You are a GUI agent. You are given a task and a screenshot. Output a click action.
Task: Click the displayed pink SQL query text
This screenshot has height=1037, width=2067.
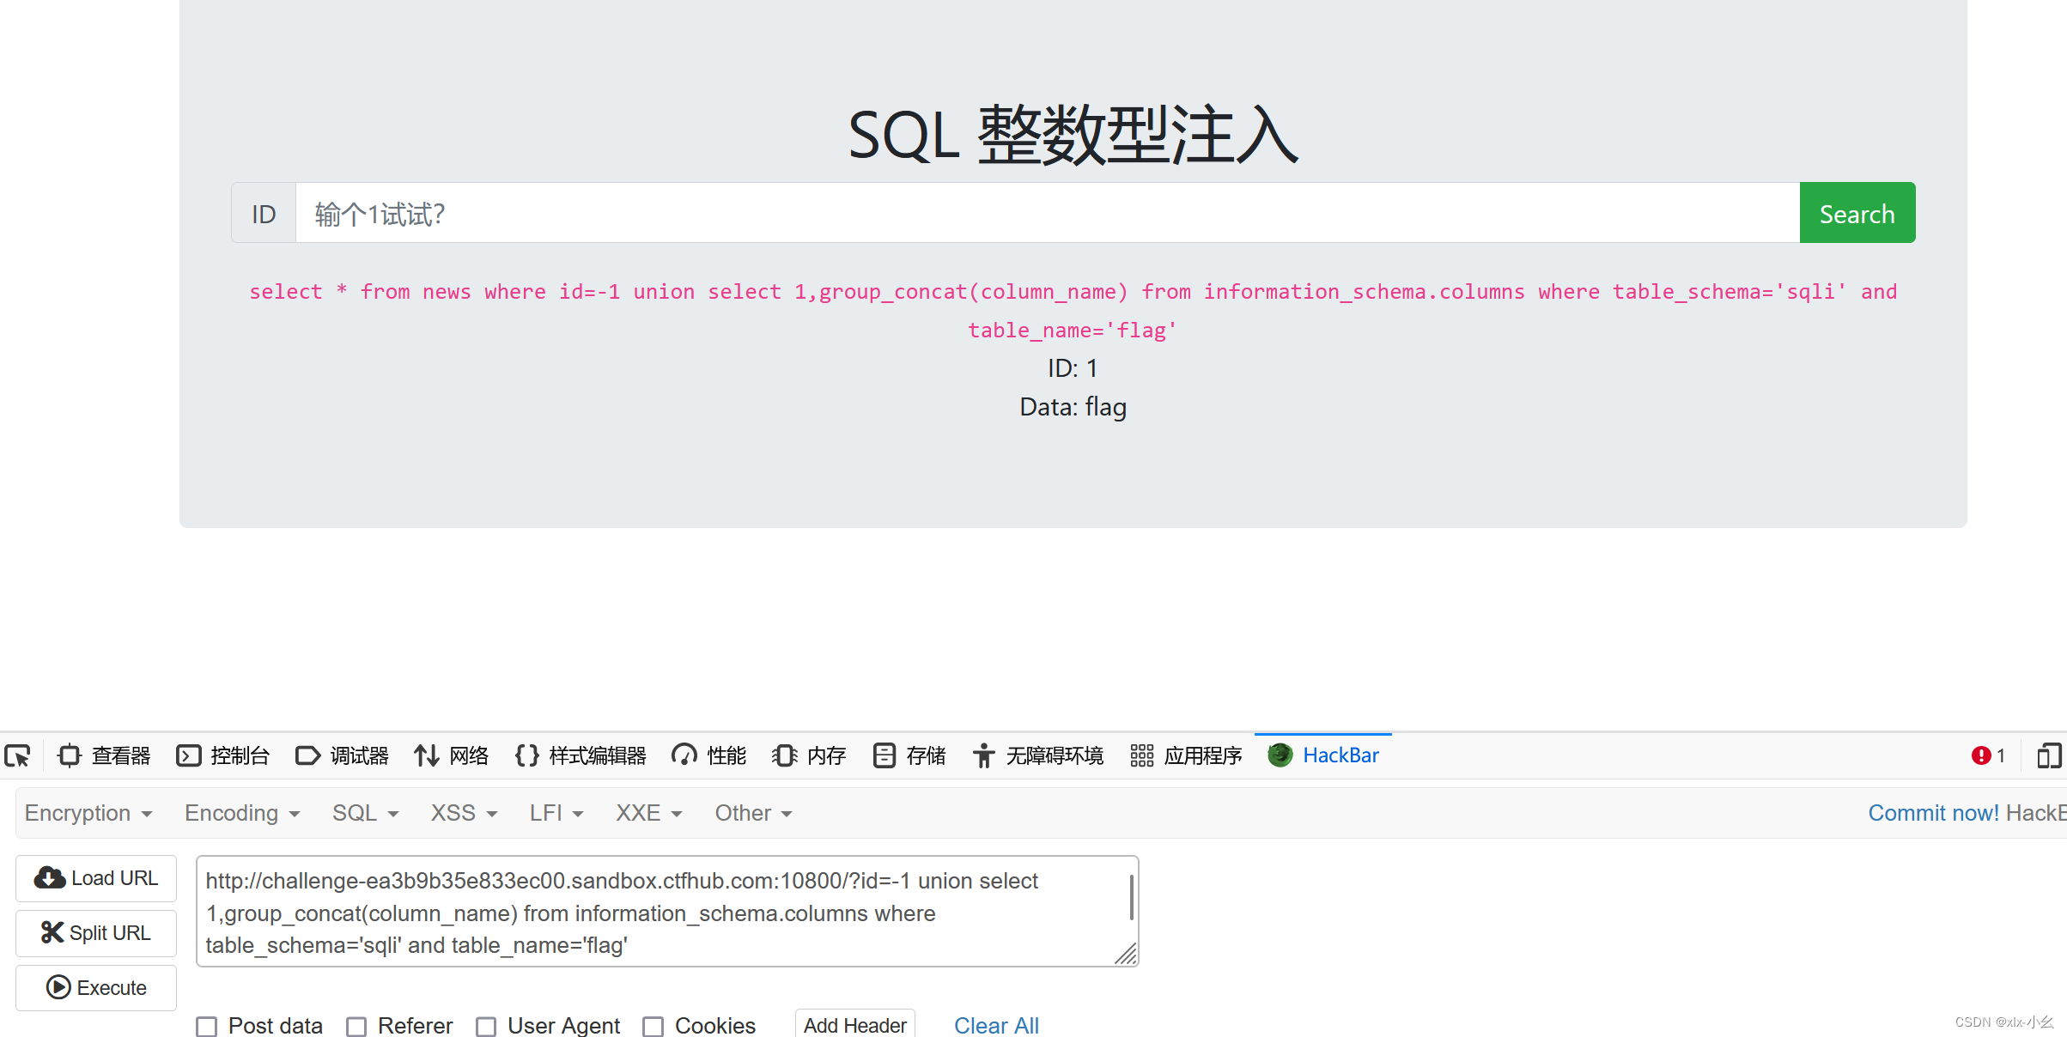pos(1073,311)
